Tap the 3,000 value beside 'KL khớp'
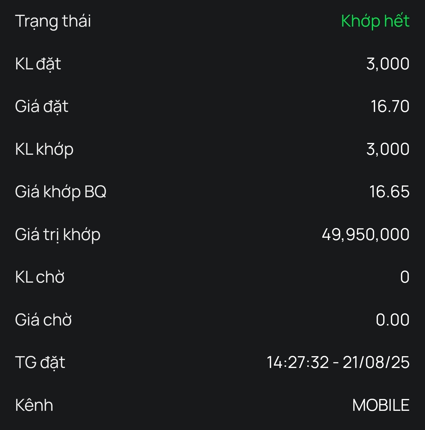The image size is (425, 430). [388, 149]
